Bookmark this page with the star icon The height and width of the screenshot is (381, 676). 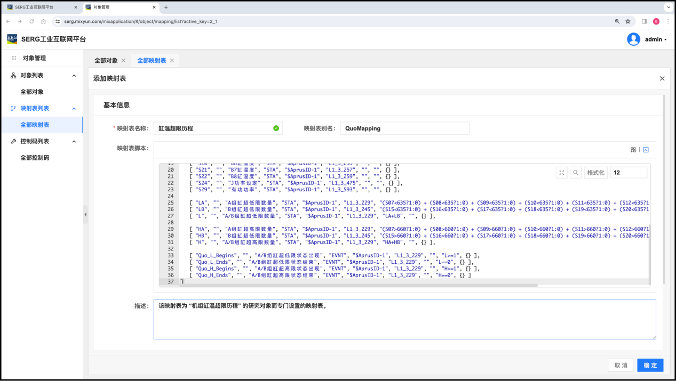[x=628, y=21]
